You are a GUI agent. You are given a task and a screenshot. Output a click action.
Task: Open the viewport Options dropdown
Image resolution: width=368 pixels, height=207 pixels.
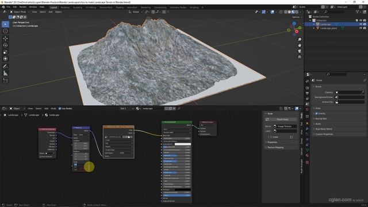297,17
